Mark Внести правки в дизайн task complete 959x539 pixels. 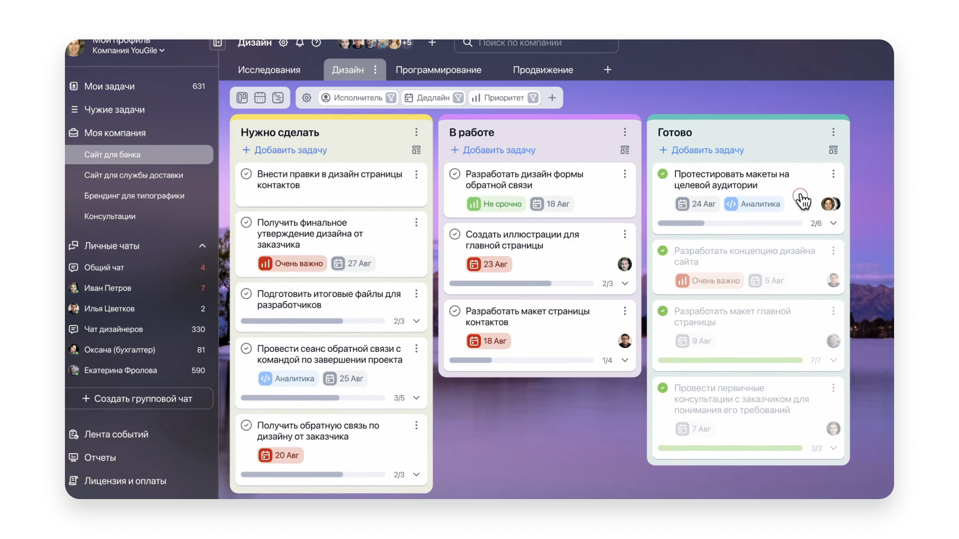[246, 174]
